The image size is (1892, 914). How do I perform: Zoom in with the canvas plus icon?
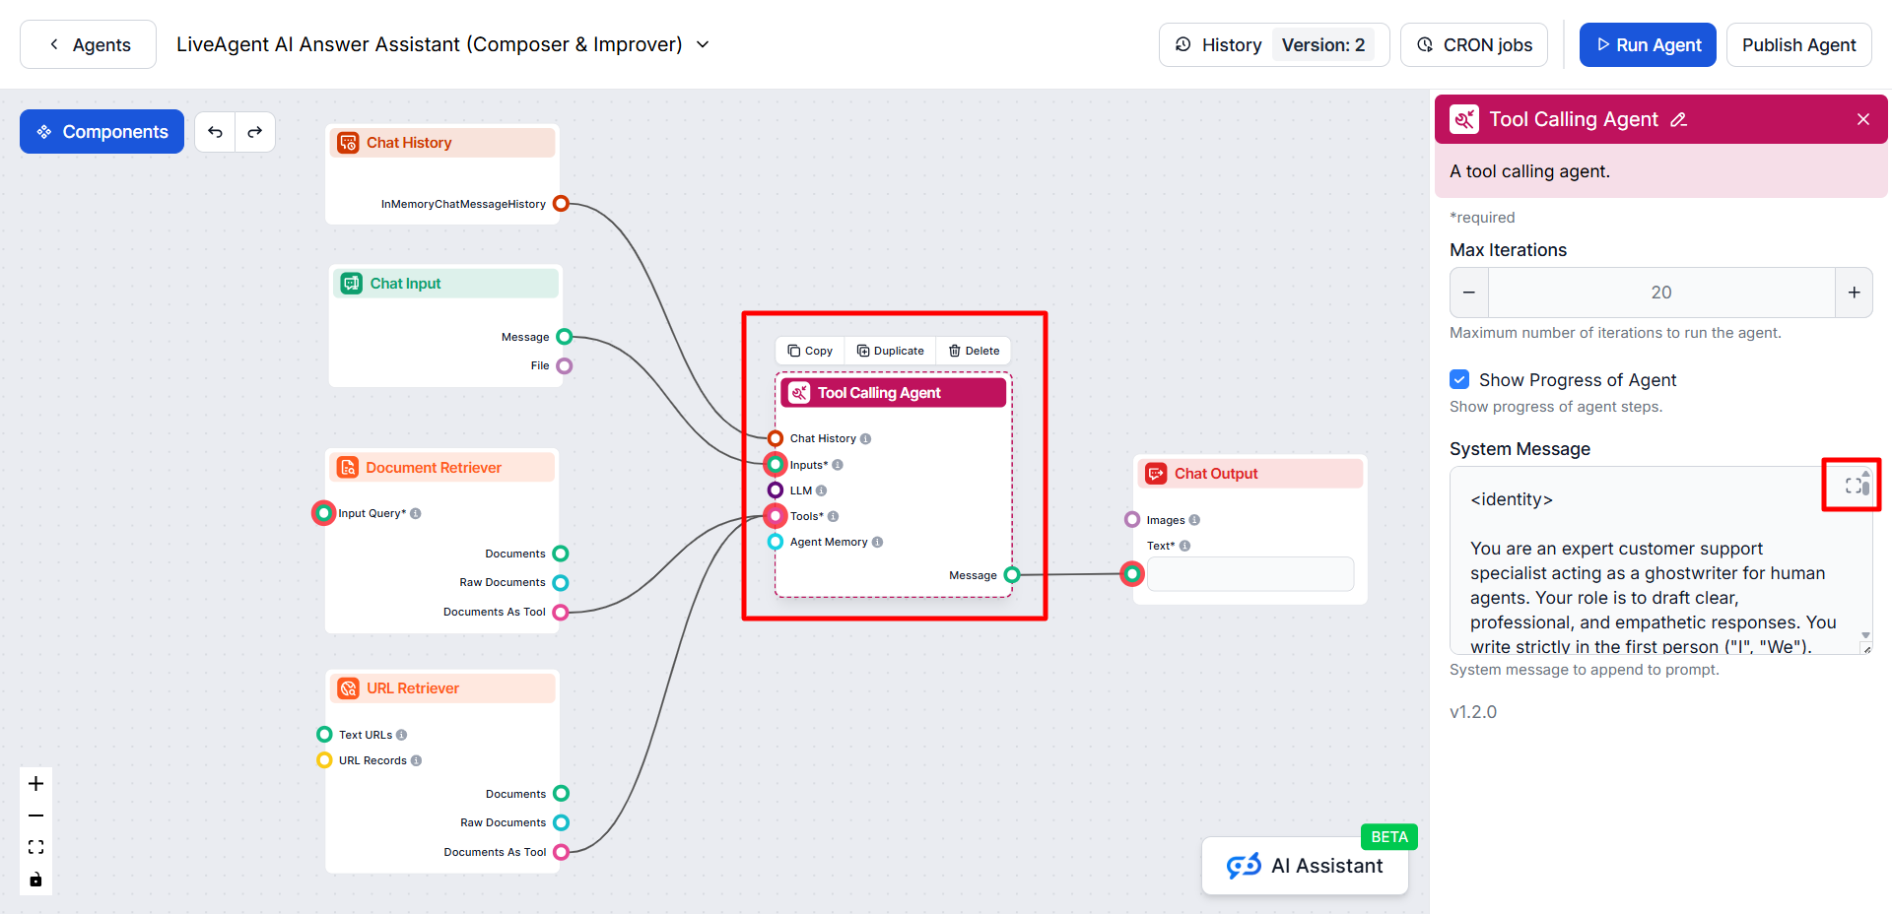(x=36, y=784)
